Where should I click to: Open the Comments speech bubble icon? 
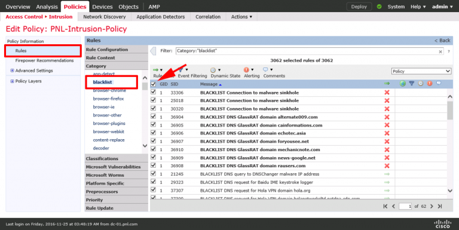pos(265,70)
